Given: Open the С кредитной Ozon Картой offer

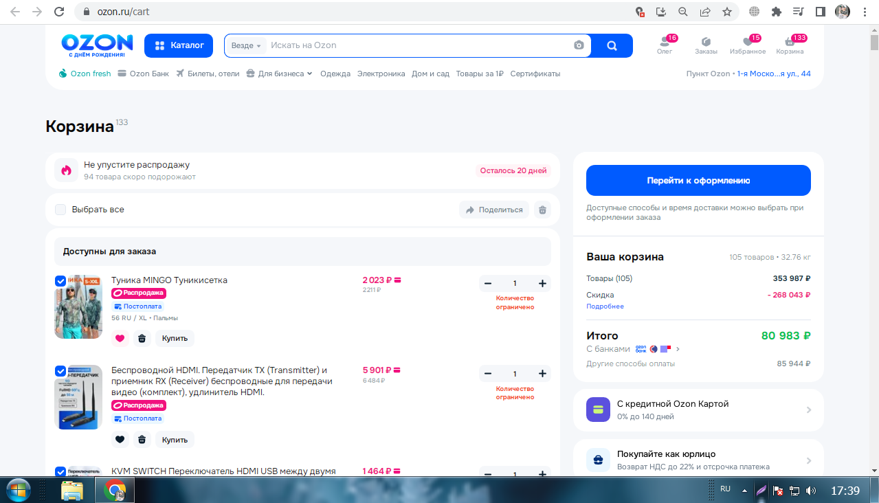Looking at the screenshot, I should pos(698,410).
